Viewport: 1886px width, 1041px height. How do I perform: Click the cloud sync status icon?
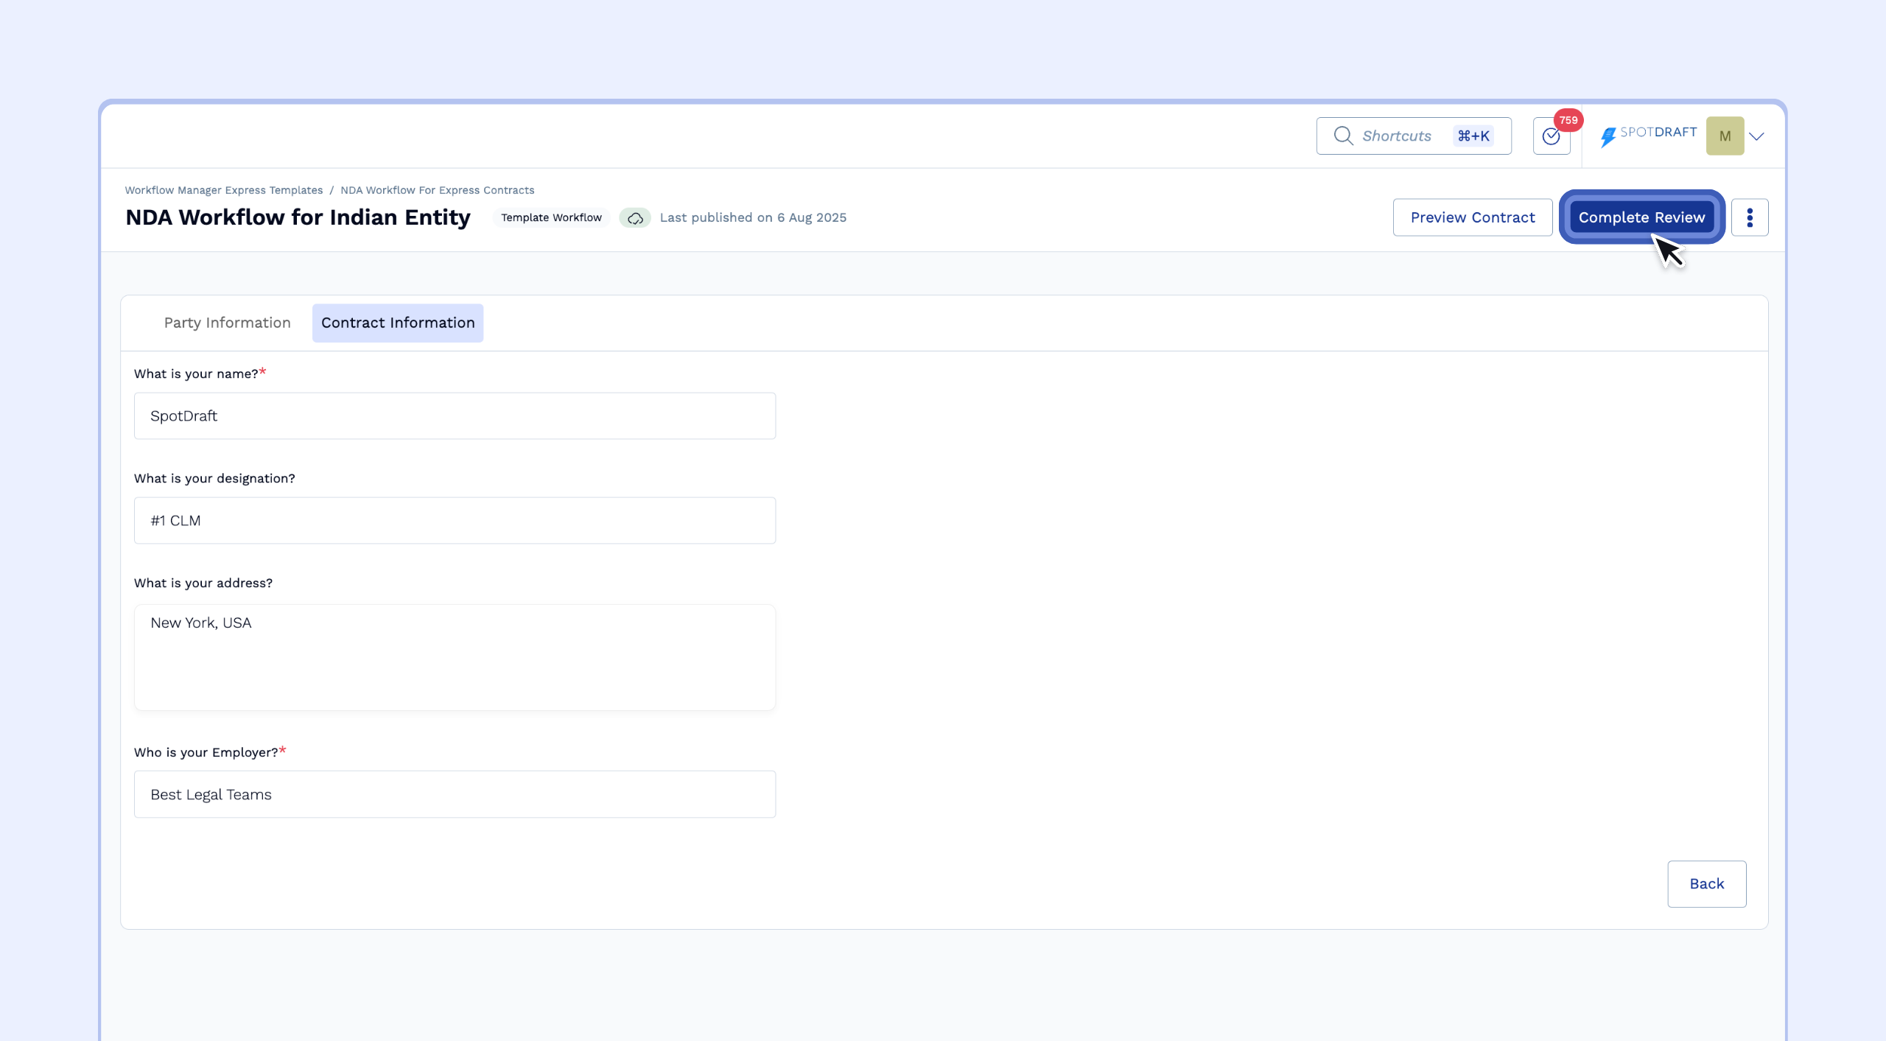(x=635, y=218)
